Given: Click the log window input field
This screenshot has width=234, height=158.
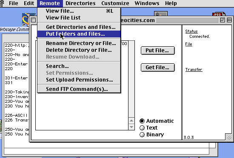Looking at the screenshot, I should point(106,151).
